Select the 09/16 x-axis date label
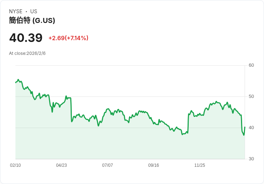Image resolution: width=264 pixels, height=184 pixels. [154, 165]
